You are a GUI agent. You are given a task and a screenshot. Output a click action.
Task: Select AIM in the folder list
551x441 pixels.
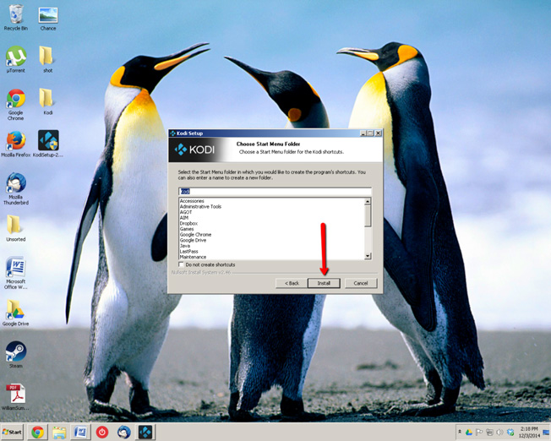[184, 218]
